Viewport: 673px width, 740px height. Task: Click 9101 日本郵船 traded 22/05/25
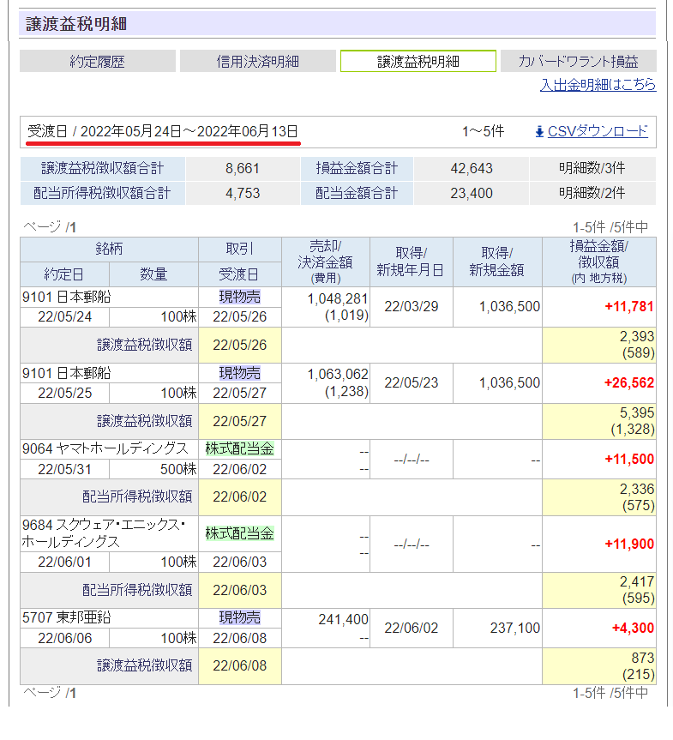pos(67,373)
